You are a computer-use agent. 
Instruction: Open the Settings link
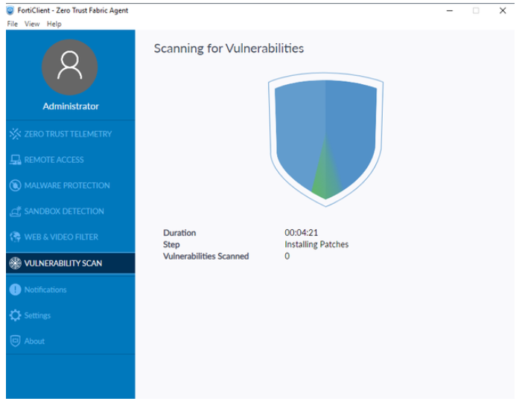[x=37, y=315]
